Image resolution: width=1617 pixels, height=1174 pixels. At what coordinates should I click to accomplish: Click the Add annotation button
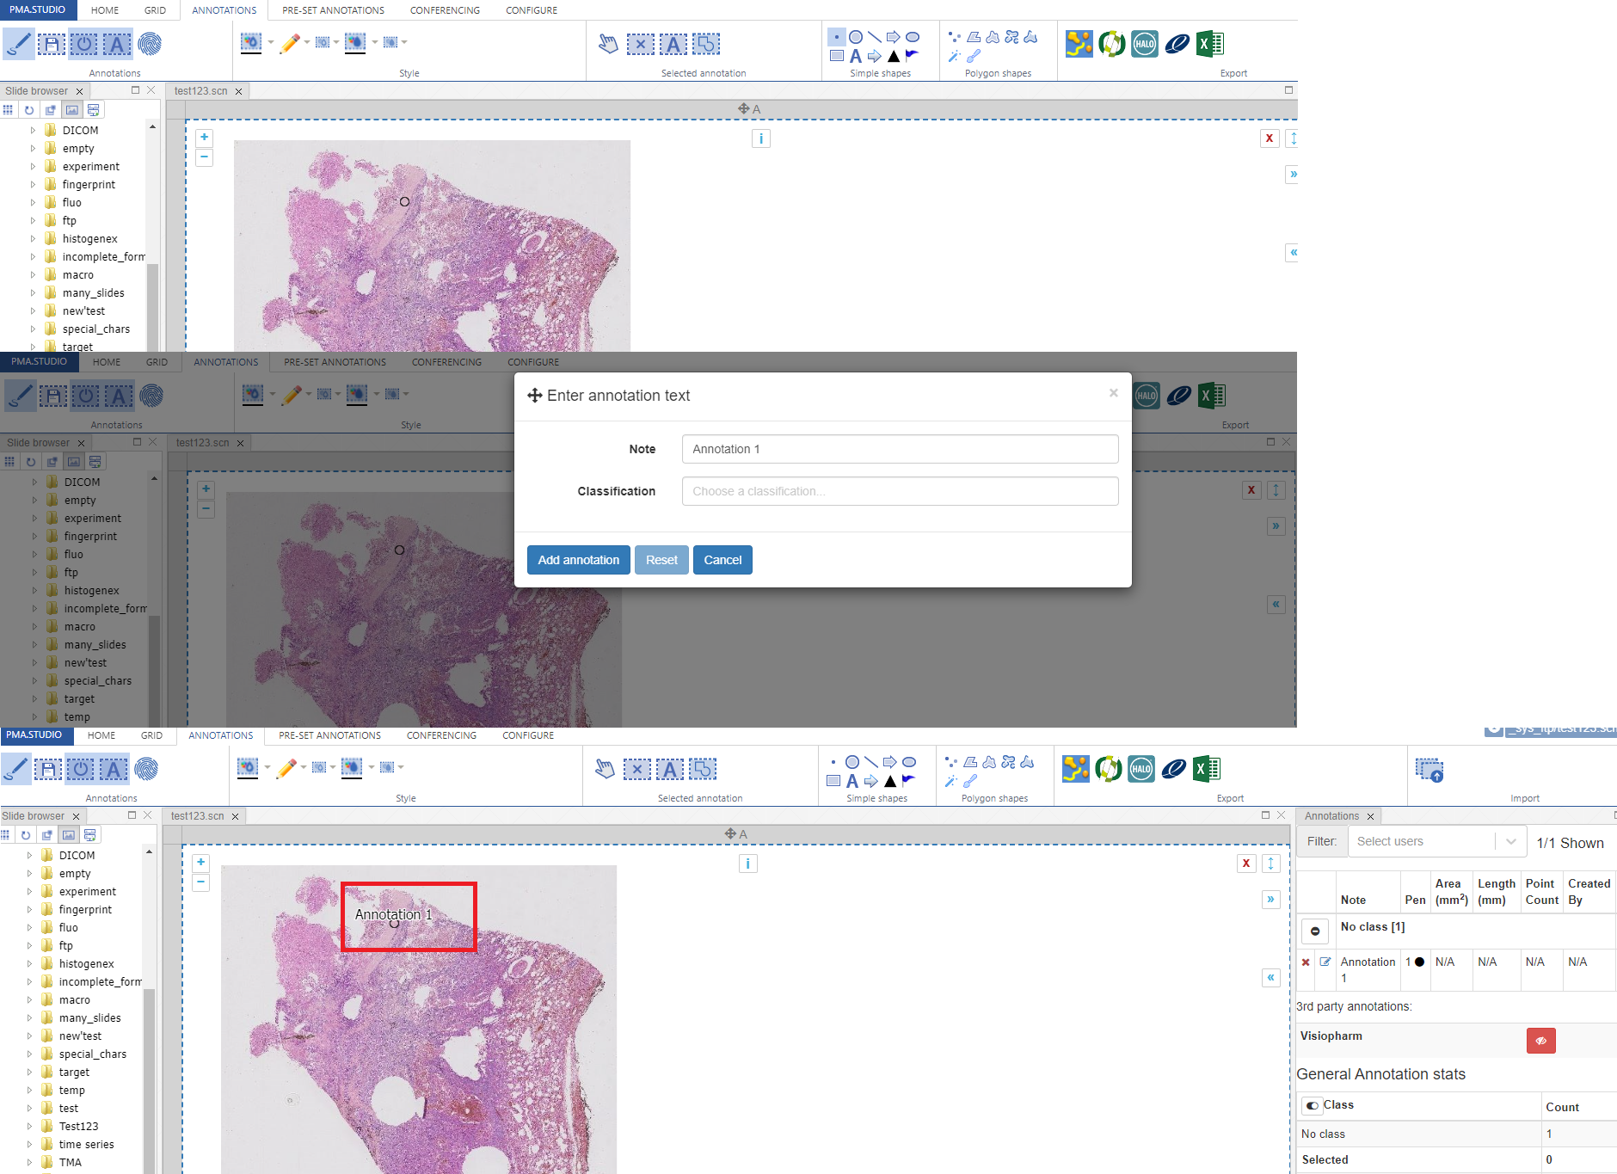578,560
